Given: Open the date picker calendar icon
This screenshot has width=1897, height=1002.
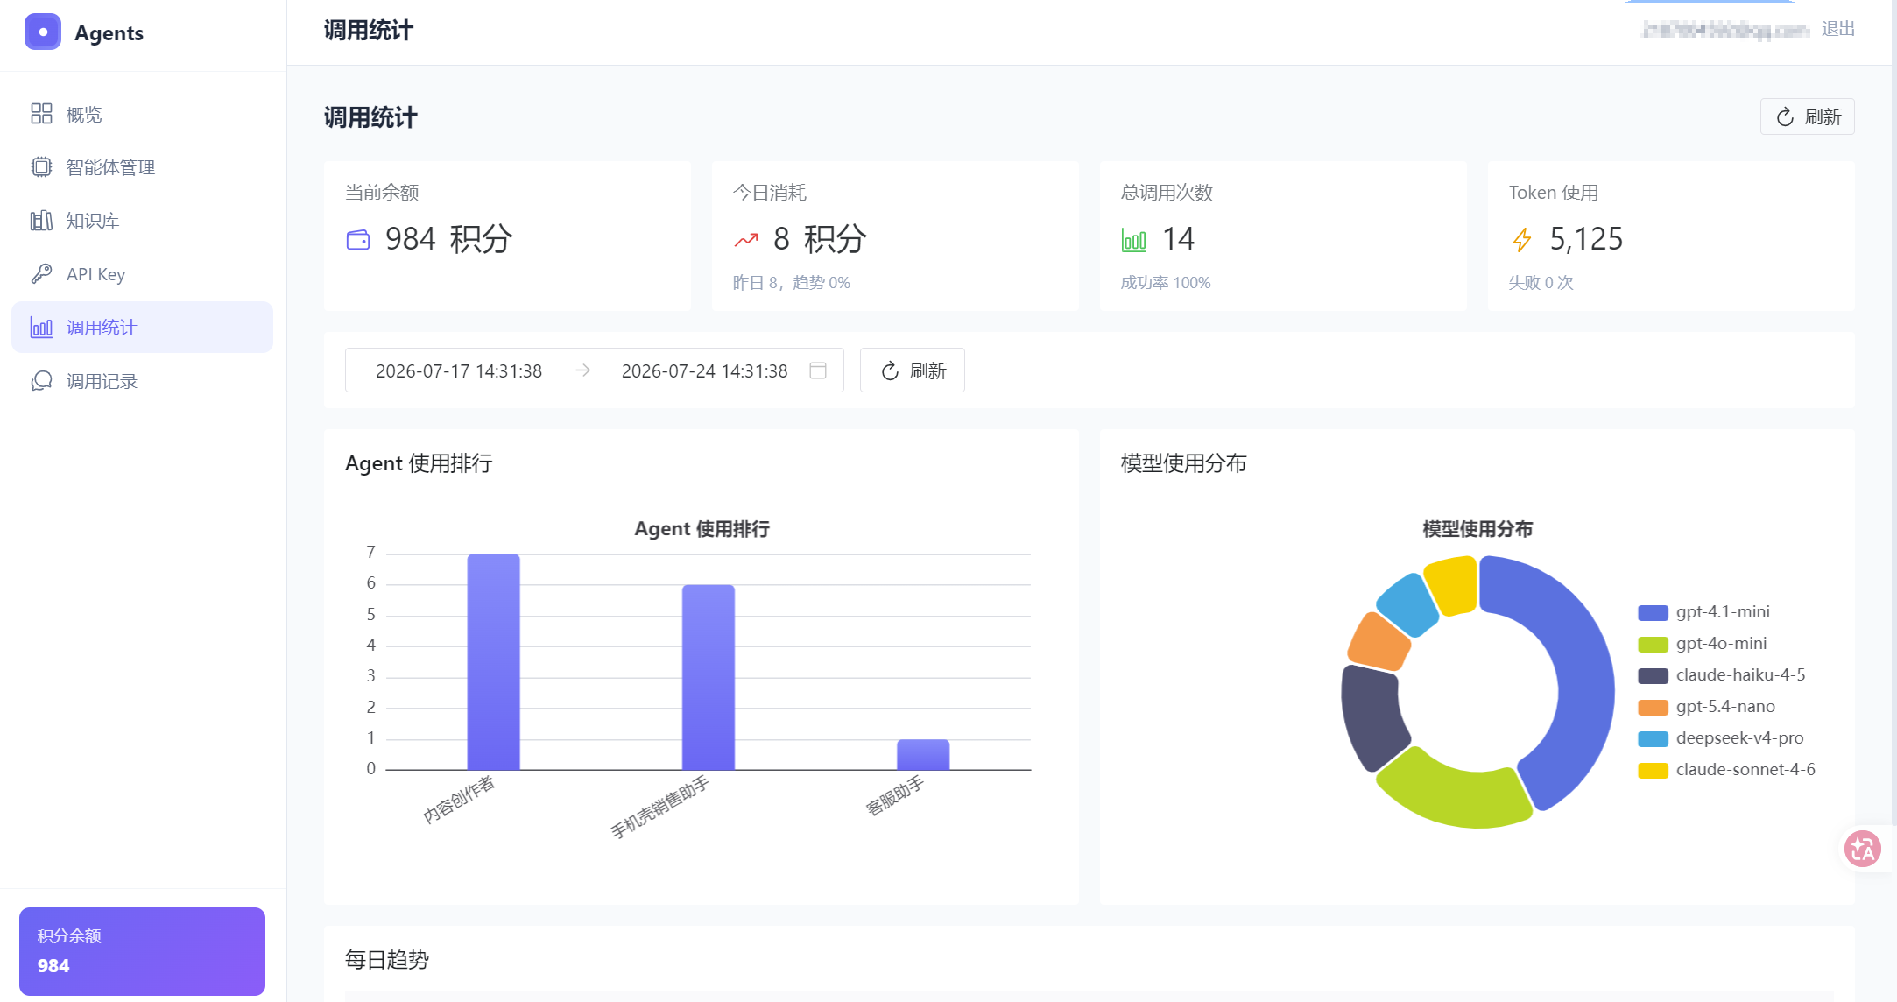Looking at the screenshot, I should tap(818, 370).
